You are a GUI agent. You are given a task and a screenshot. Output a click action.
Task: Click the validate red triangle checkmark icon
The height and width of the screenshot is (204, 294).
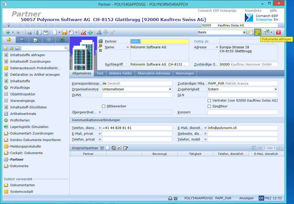(83, 32)
